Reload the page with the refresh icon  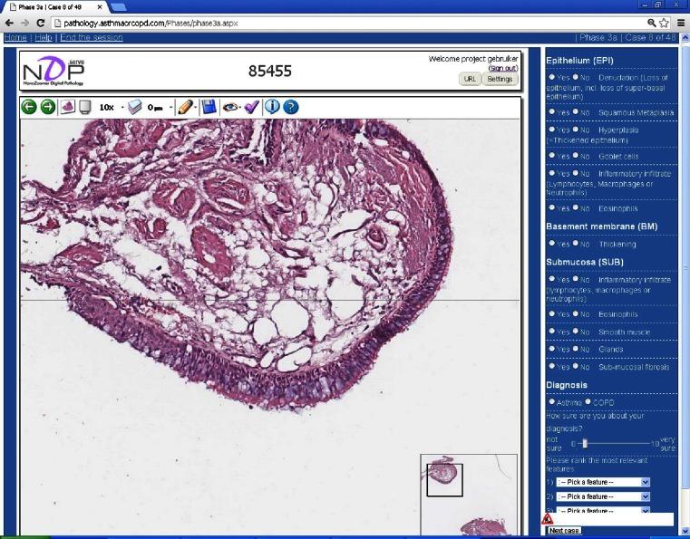click(41, 23)
